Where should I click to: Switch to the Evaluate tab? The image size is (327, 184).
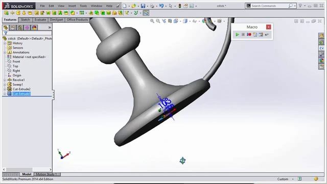pos(40,19)
